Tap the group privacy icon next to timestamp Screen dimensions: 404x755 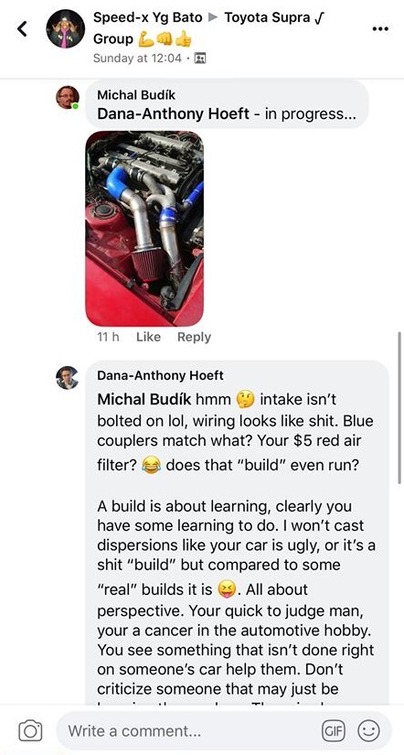[x=199, y=59]
